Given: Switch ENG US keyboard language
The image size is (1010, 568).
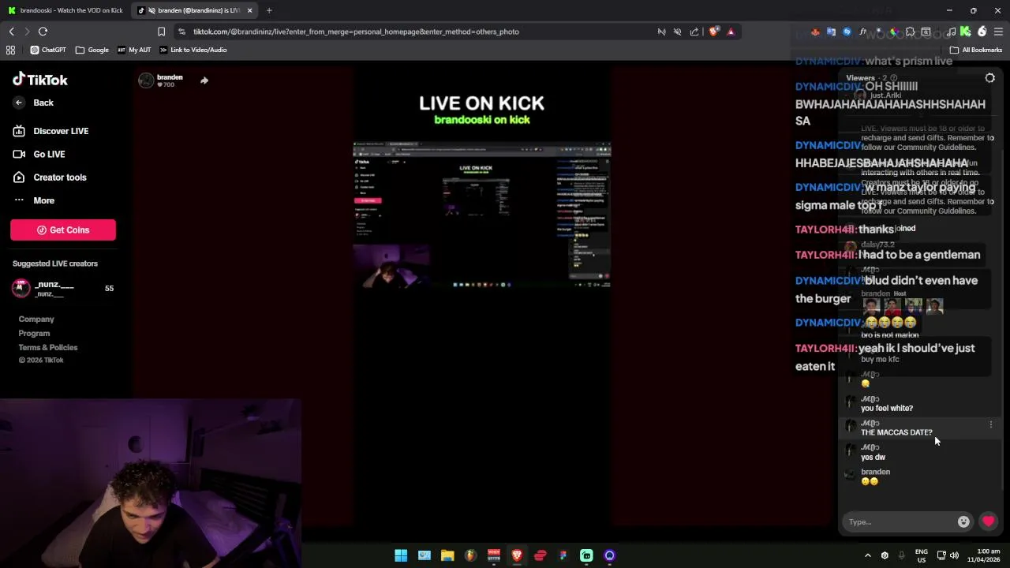Looking at the screenshot, I should tap(922, 555).
